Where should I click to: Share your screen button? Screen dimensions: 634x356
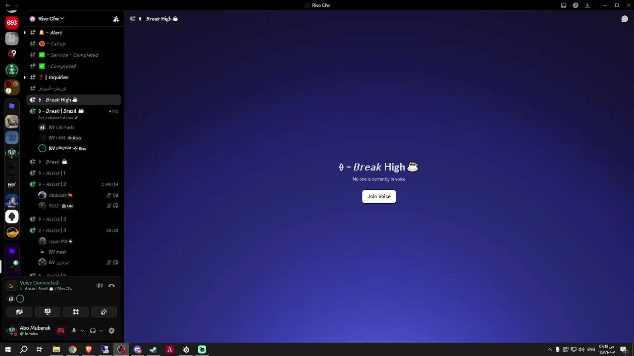48,312
